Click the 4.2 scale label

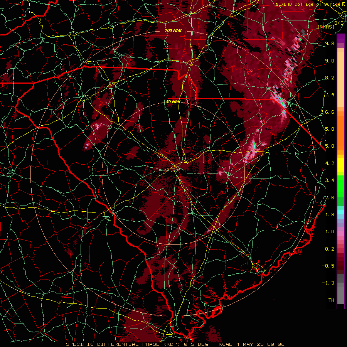[x=330, y=163]
